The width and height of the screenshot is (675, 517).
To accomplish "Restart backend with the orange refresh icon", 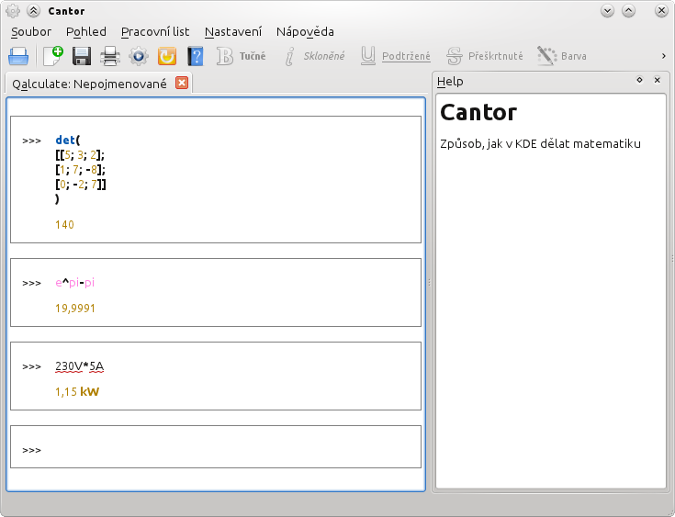I will tap(167, 56).
